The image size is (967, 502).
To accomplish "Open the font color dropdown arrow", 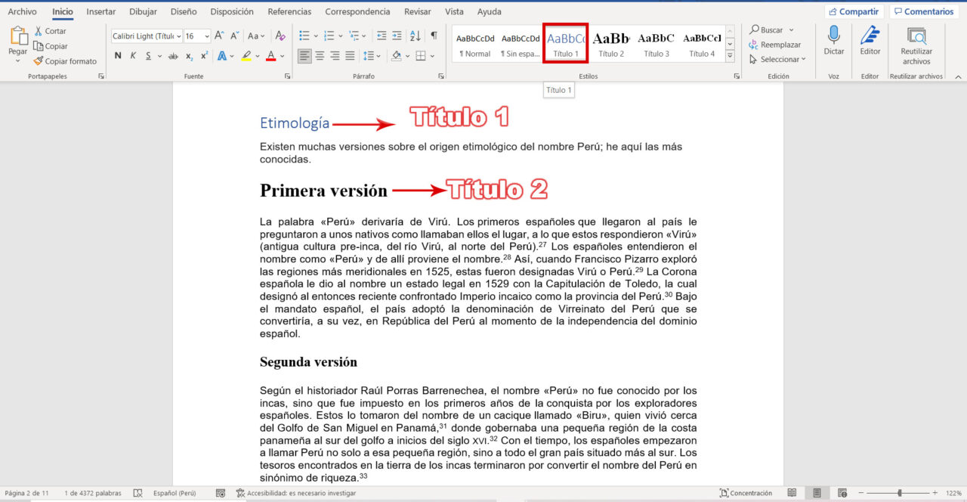I will (282, 55).
